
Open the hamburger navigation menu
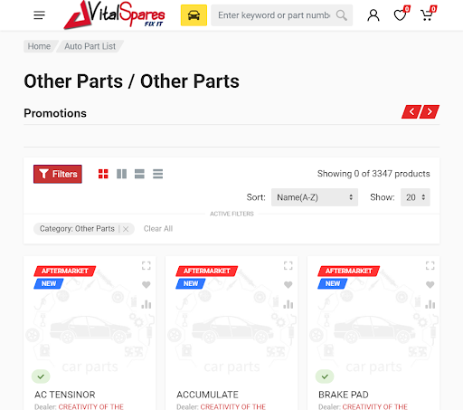click(39, 15)
